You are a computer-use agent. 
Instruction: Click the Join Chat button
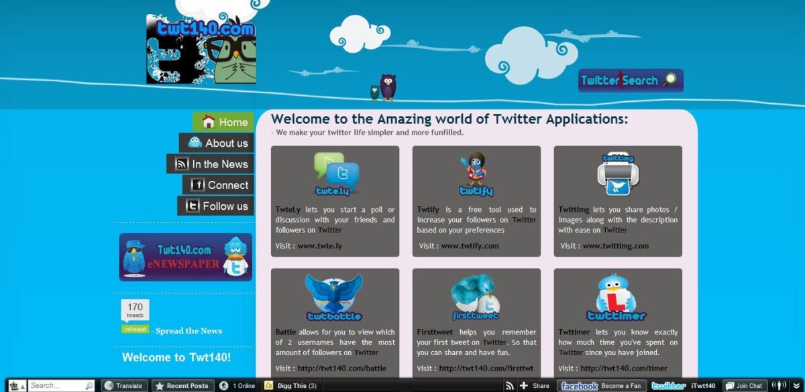click(x=744, y=386)
